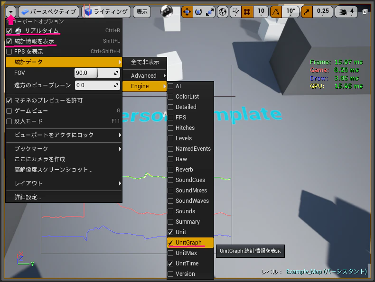The width and height of the screenshot is (375, 282).
Task: Expand the レイアウト submenu
Action: [64, 183]
